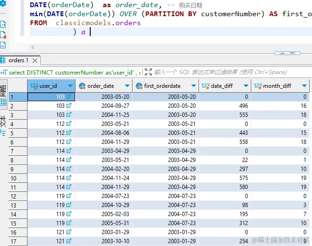
Task: Click order_date cell 2004-09-27
Action: point(104,106)
